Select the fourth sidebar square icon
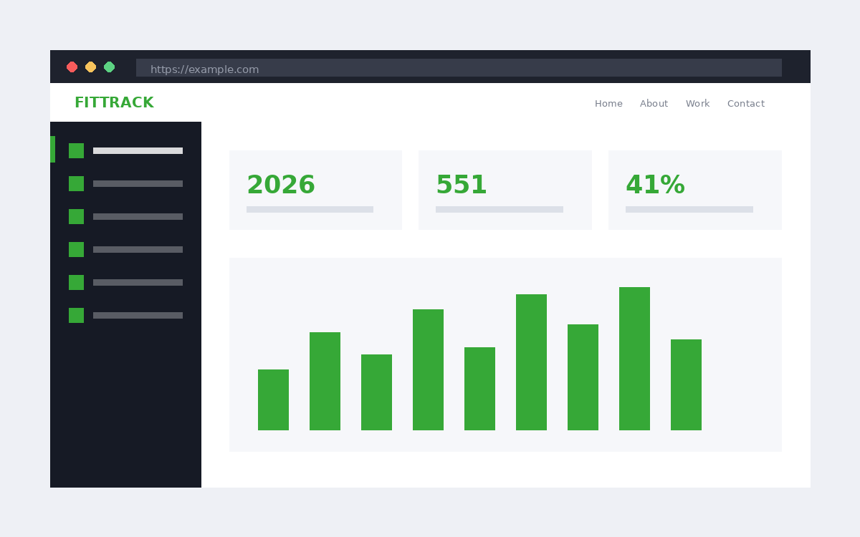This screenshot has height=537, width=860. tap(76, 249)
